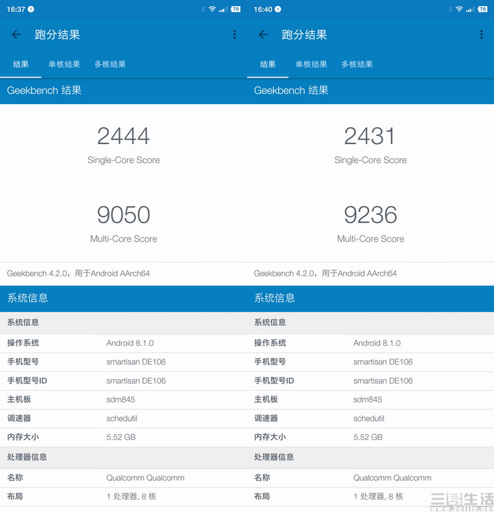
Task: Tap Wi-Fi status icon in the 16:37 screenshot
Action: click(x=212, y=9)
